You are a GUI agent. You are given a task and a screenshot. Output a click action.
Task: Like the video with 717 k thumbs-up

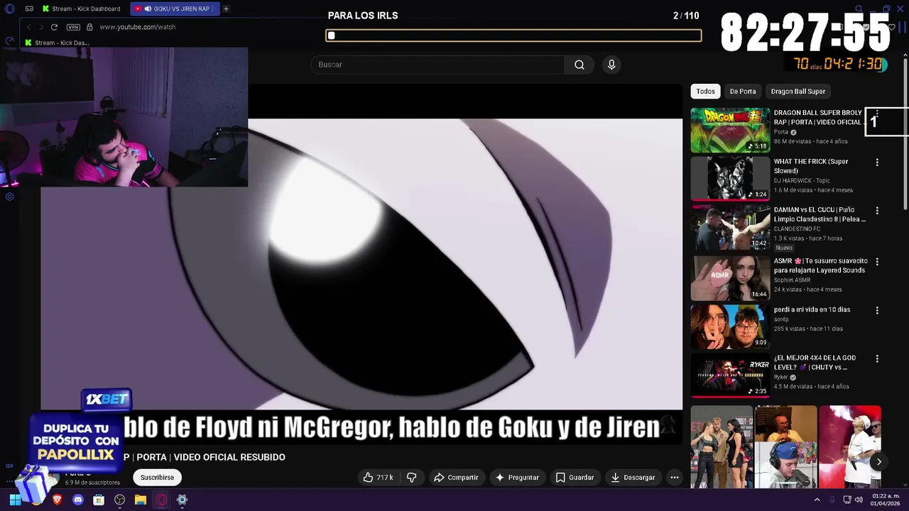pos(378,478)
